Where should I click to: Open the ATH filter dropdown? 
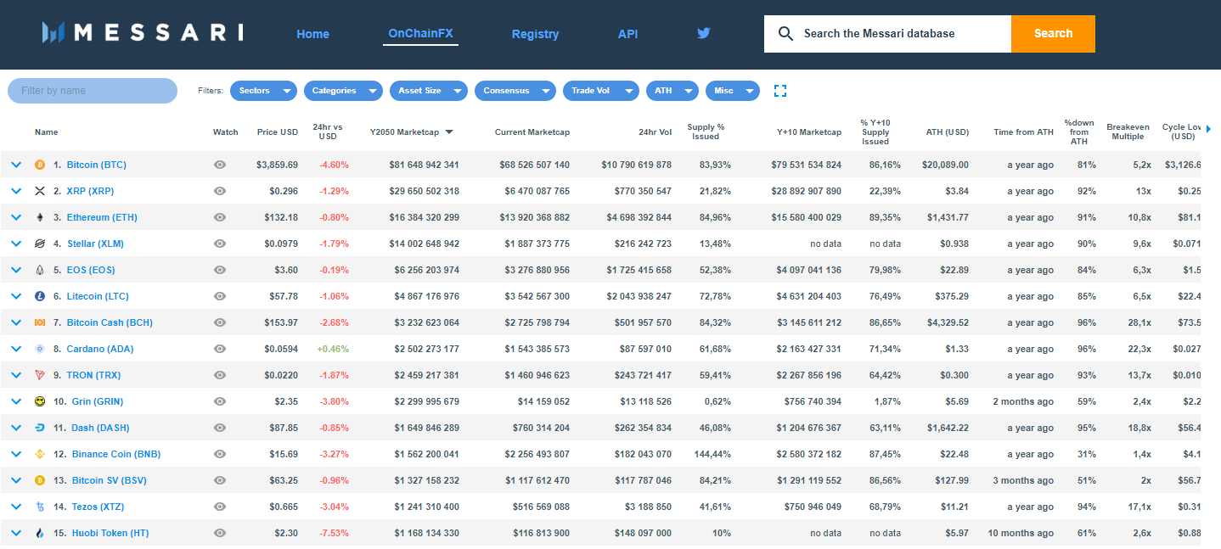tap(672, 91)
